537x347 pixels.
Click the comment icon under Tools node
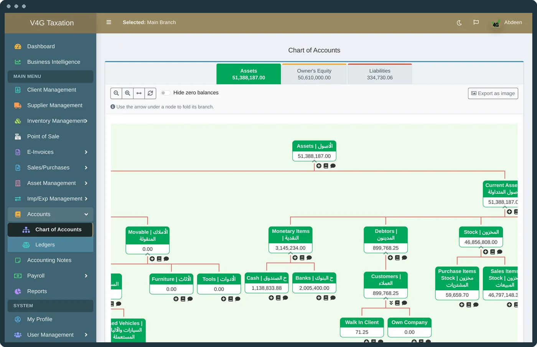237,299
